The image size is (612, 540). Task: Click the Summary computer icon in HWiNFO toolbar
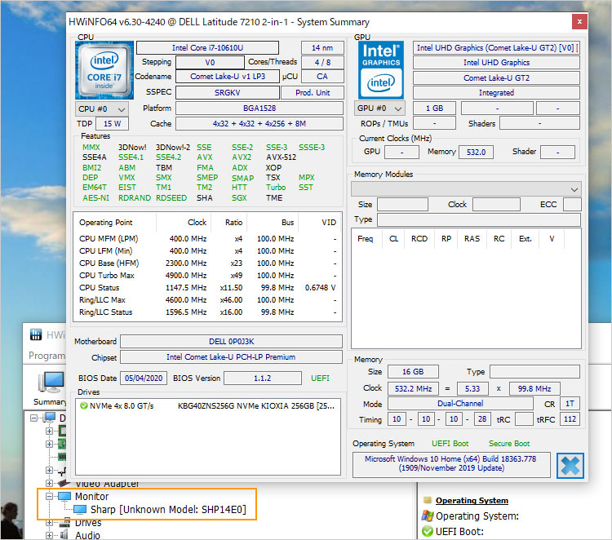click(51, 382)
